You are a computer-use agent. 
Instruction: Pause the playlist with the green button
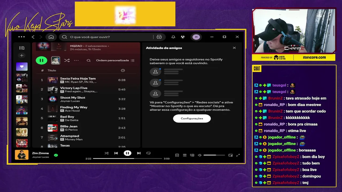tap(41, 60)
